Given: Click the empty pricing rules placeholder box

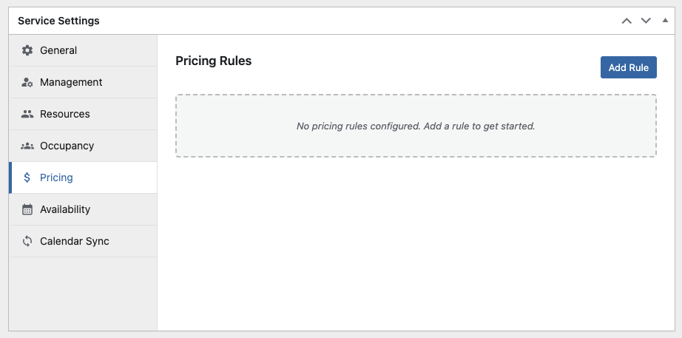Looking at the screenshot, I should coord(416,126).
